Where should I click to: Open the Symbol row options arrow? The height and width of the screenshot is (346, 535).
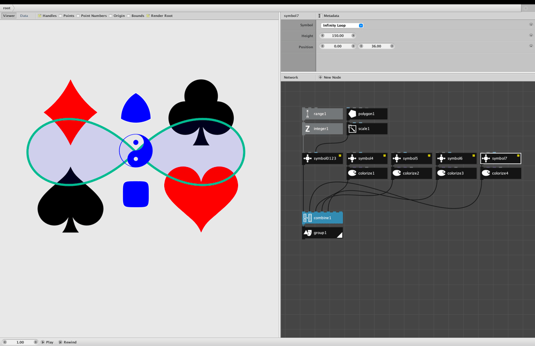531,25
